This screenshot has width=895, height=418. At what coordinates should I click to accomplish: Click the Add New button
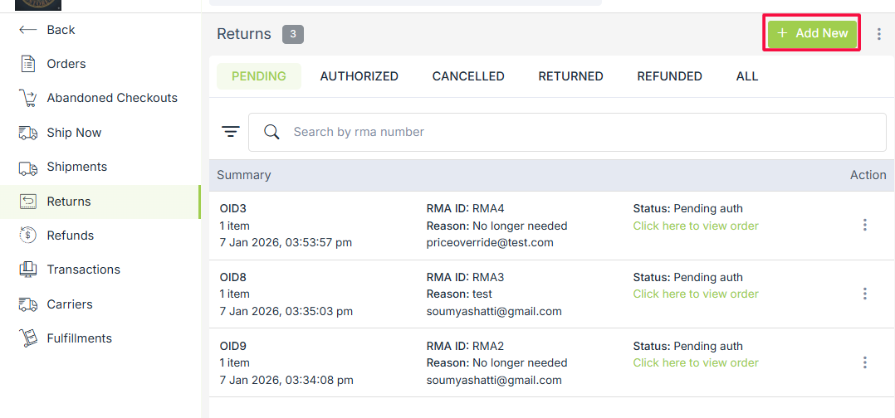(x=812, y=34)
